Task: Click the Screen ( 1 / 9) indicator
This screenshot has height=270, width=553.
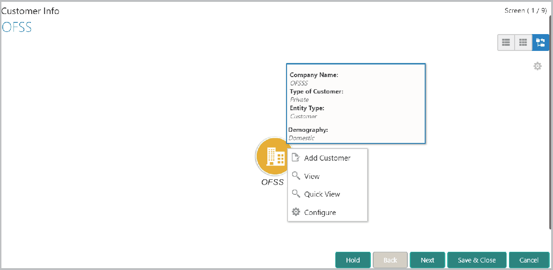Action: (526, 11)
